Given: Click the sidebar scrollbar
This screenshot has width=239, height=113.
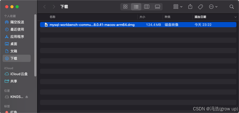Looking at the screenshot, I should (x=35, y=45).
